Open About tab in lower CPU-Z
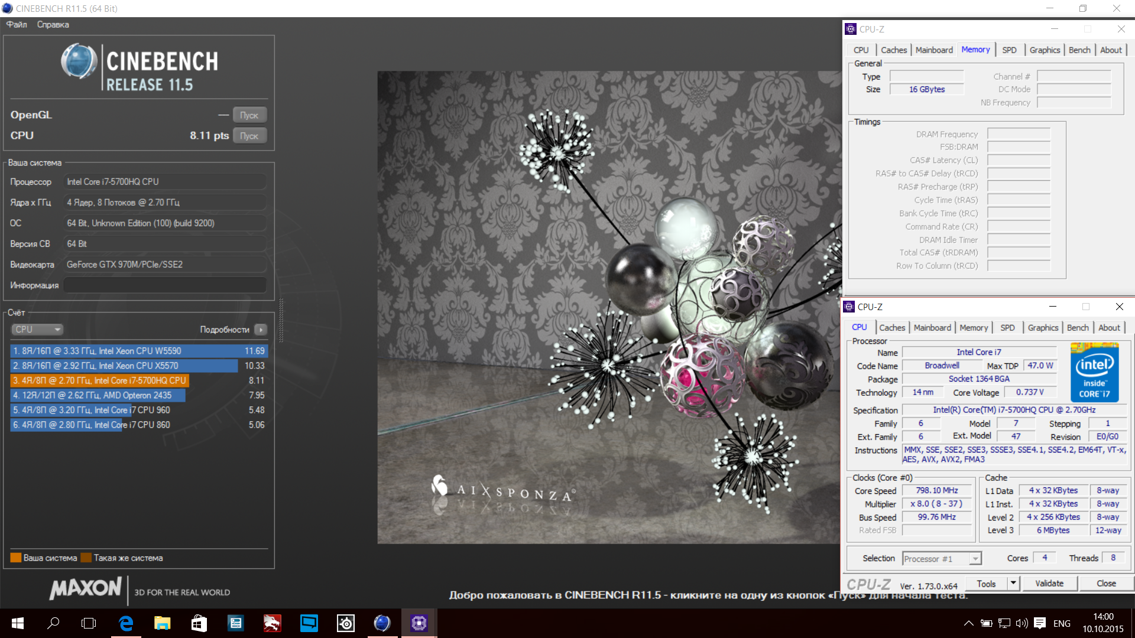 tap(1109, 328)
